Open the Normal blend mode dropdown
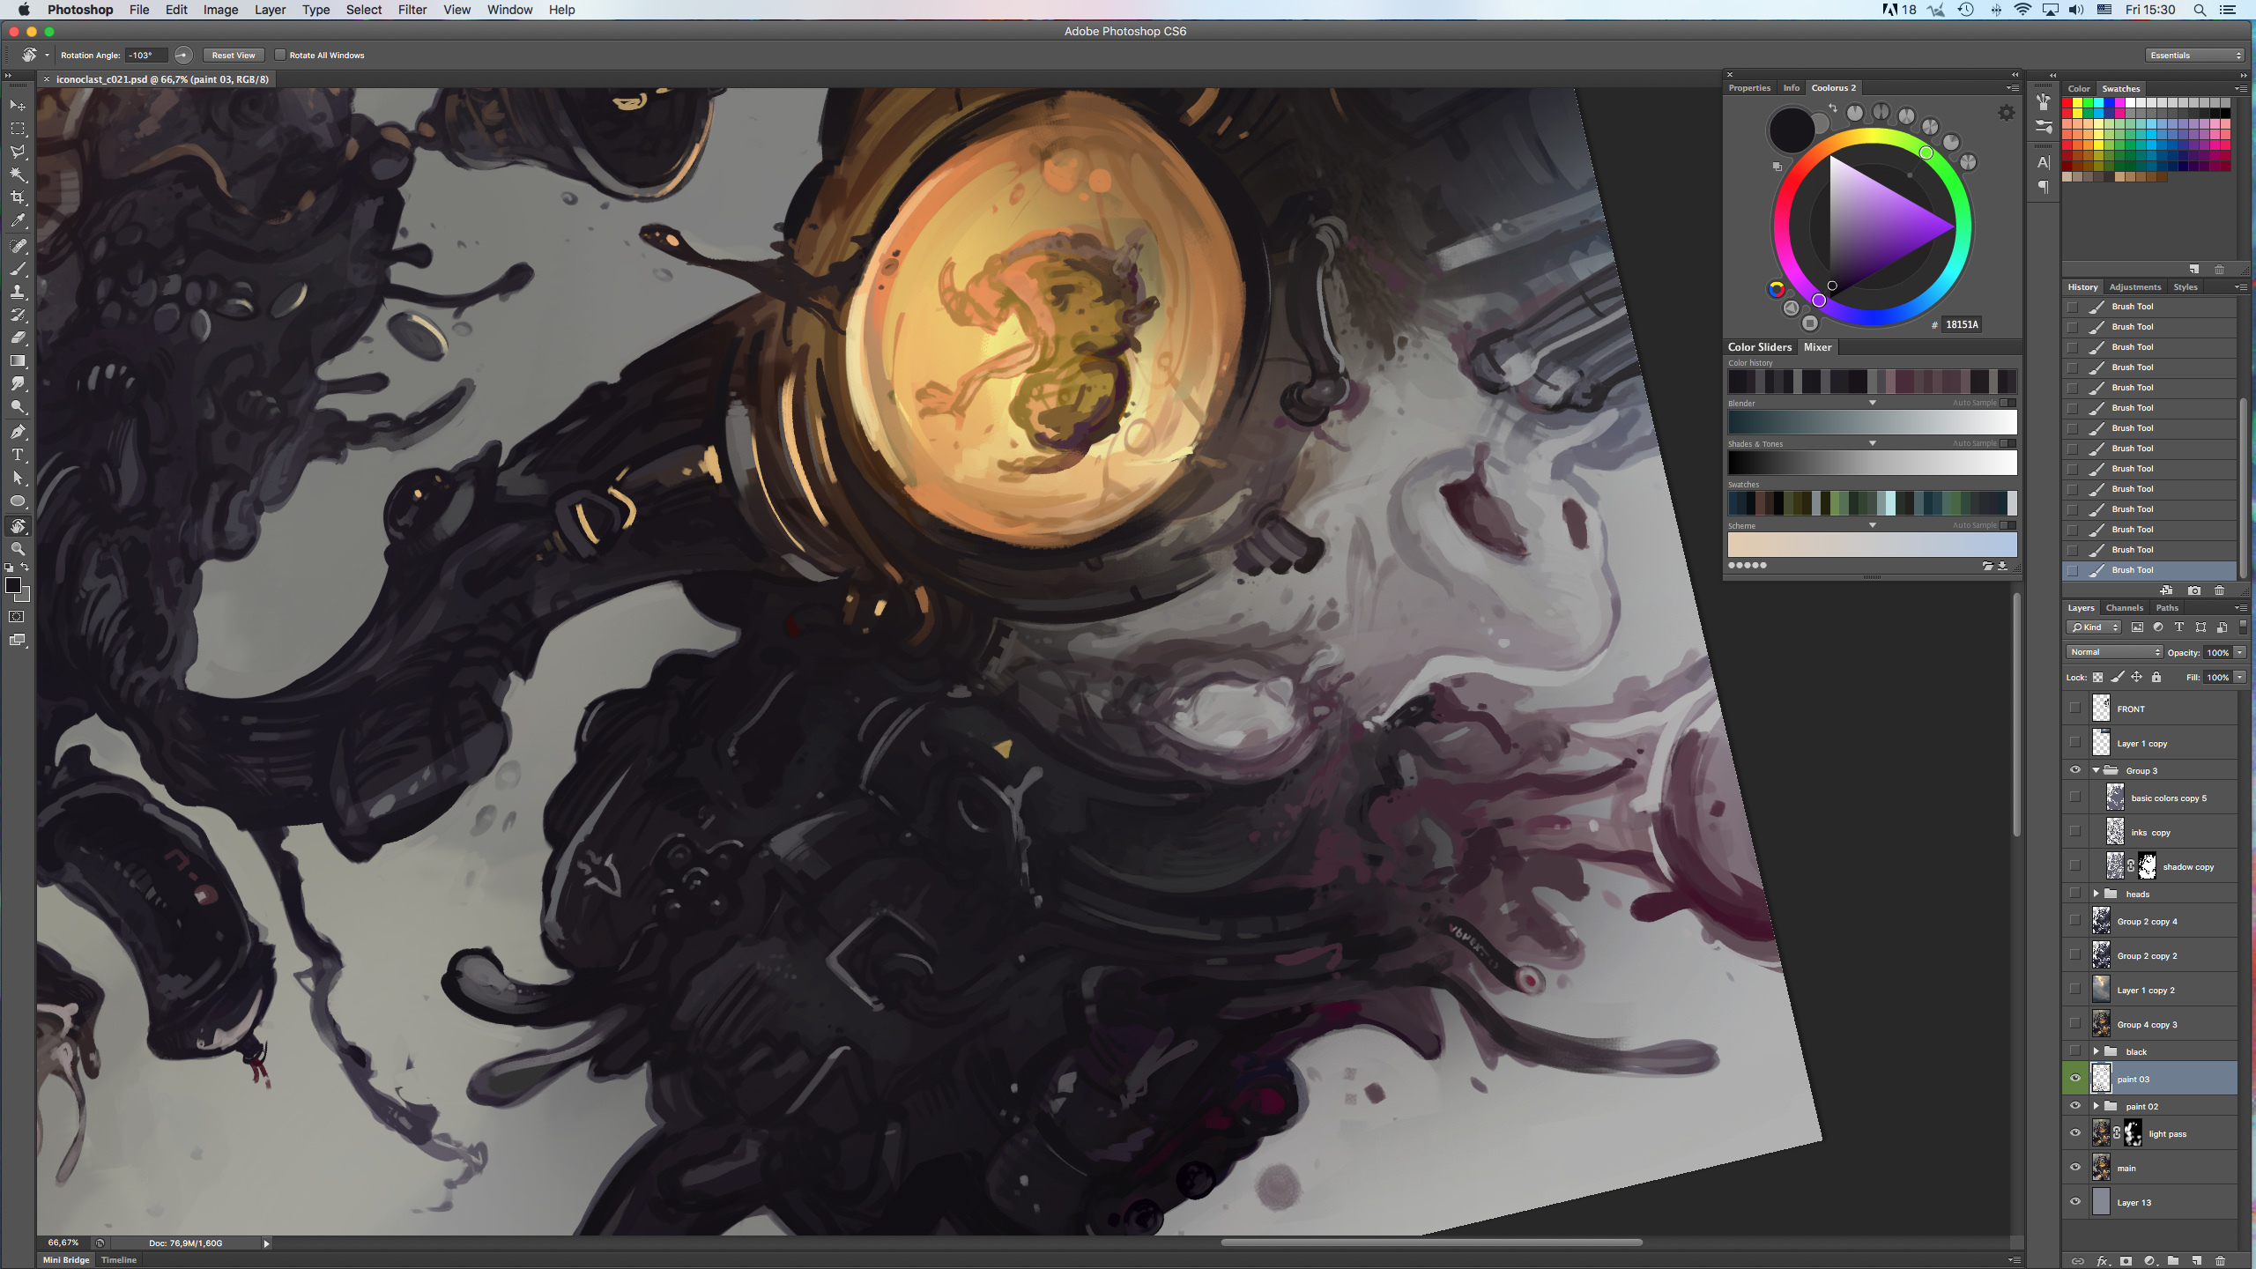Viewport: 2256px width, 1269px height. pyautogui.click(x=2114, y=652)
